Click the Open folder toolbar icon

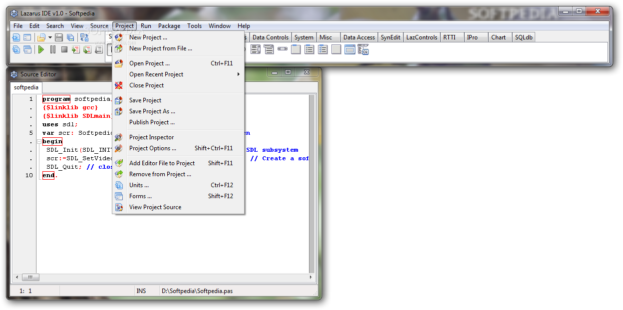tap(41, 37)
